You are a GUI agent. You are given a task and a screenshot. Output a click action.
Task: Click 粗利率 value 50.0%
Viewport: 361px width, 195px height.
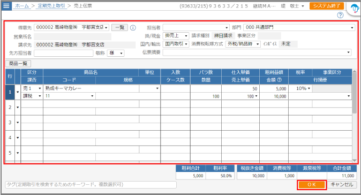pyautogui.click(x=220, y=176)
